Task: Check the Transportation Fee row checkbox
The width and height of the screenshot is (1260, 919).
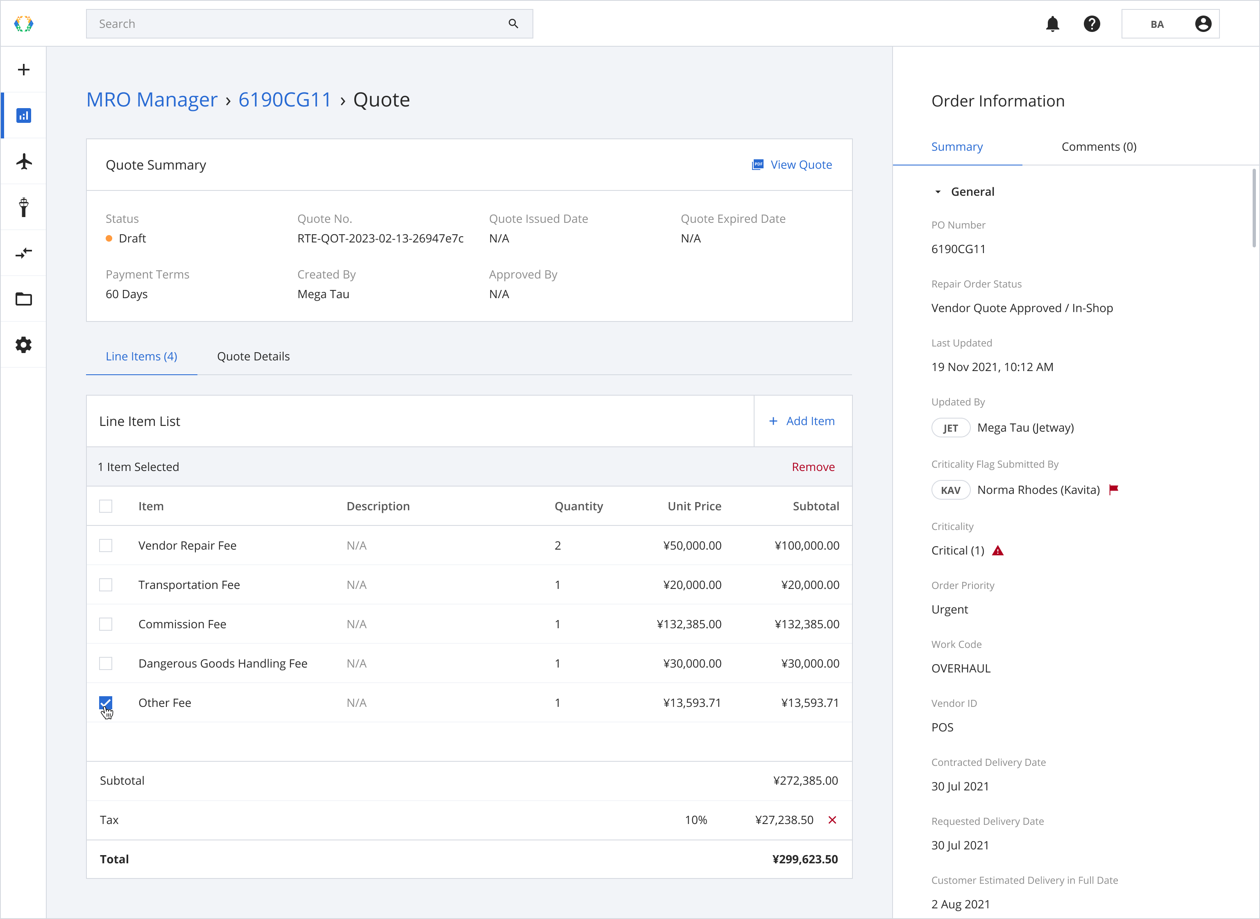Action: click(106, 585)
